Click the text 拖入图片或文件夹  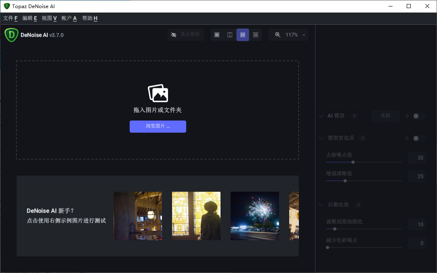(158, 110)
